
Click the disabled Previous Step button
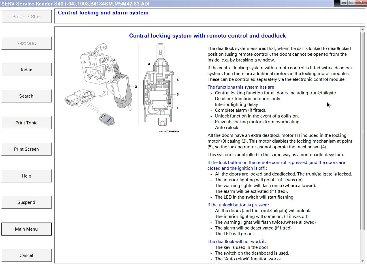[x=27, y=17]
